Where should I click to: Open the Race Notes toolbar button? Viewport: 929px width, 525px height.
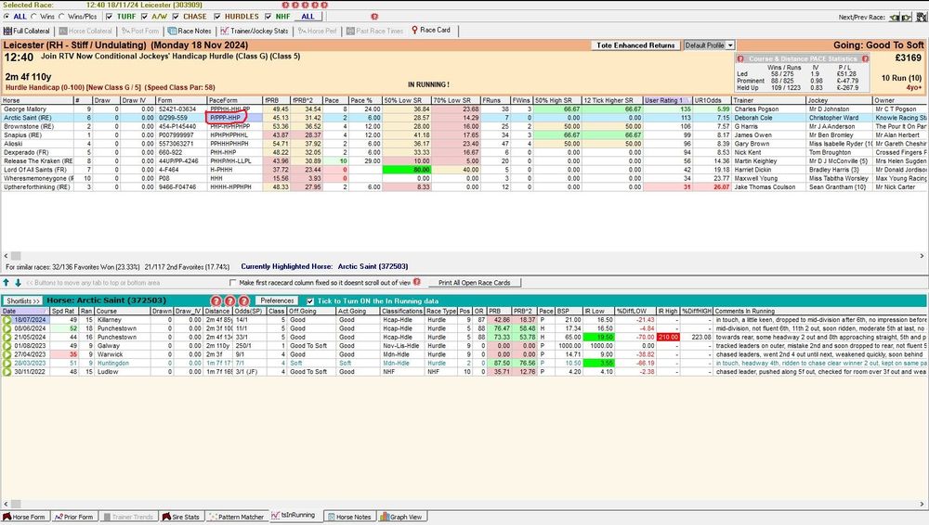click(x=190, y=31)
